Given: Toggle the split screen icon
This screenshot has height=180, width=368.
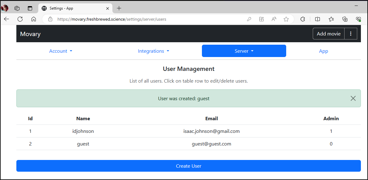Looking at the screenshot, I should click(x=318, y=19).
